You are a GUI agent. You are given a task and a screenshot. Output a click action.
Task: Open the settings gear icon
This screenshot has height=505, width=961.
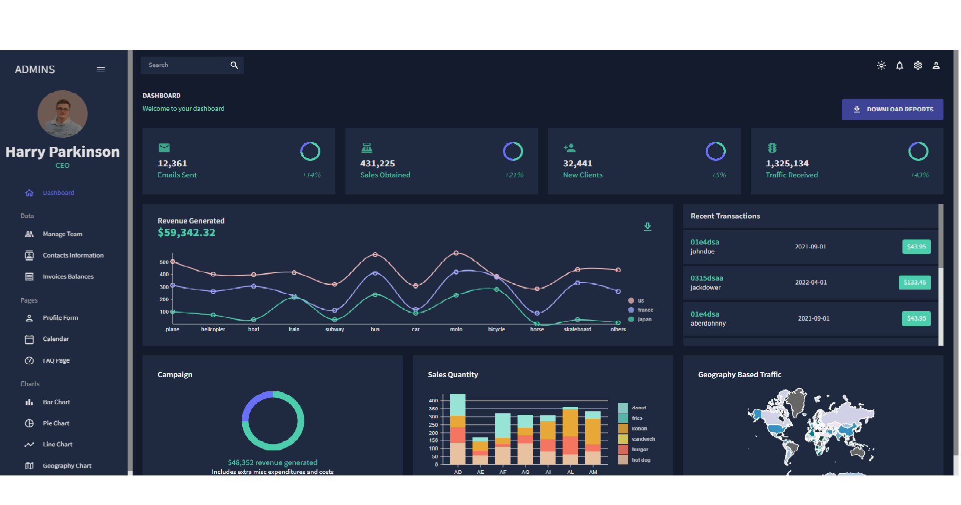(917, 66)
